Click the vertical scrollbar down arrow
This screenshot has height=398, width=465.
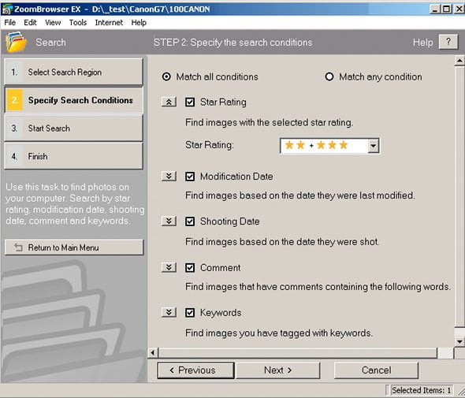point(459,341)
